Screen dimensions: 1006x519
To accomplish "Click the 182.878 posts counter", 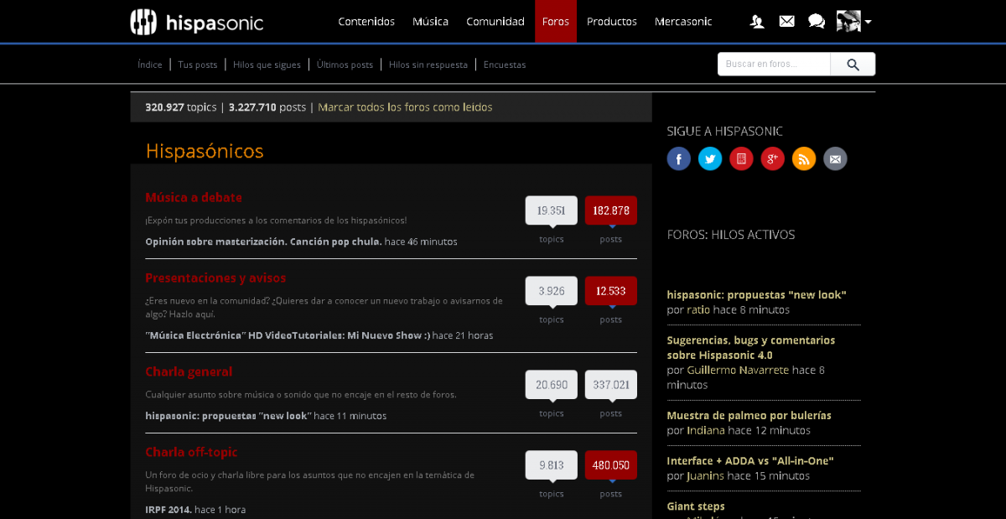I will coord(611,210).
